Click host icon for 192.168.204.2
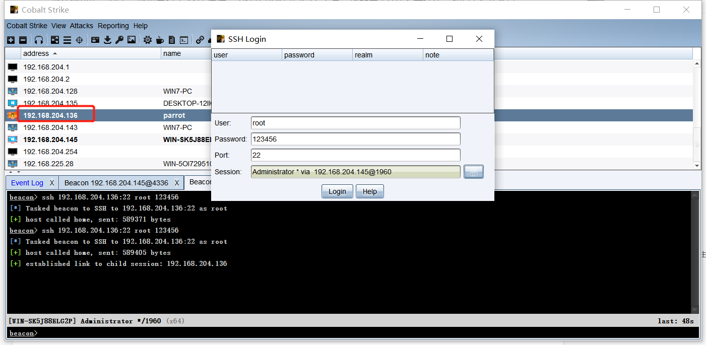This screenshot has height=345, width=706. tap(13, 79)
